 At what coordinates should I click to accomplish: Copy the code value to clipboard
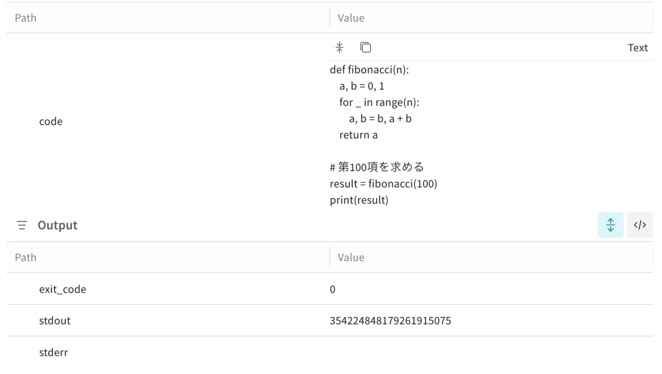point(365,47)
